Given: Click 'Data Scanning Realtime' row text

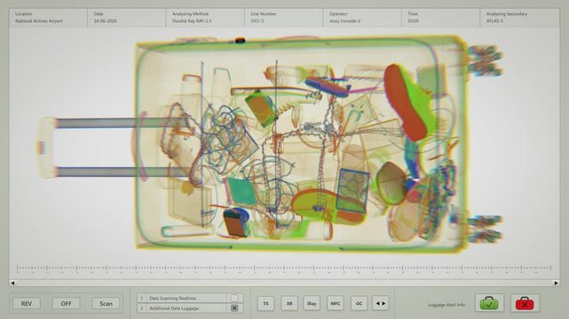Looking at the screenshot, I should [173, 299].
